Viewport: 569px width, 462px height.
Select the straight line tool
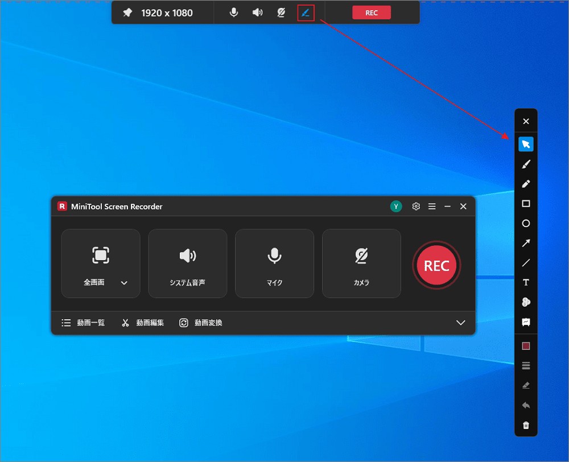coord(526,263)
